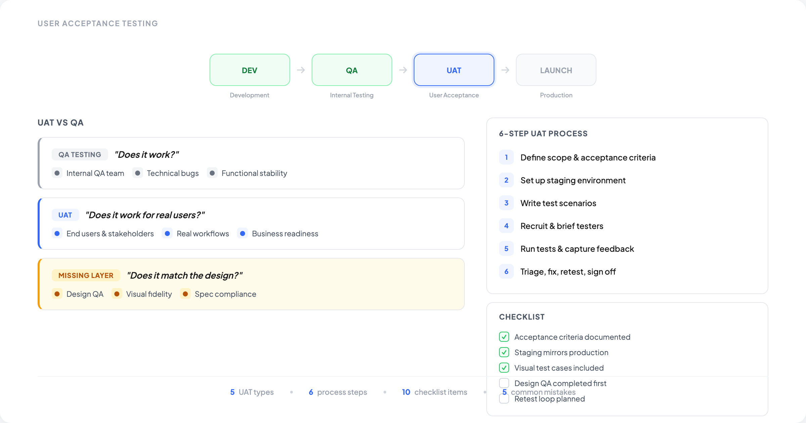Image resolution: width=806 pixels, height=423 pixels.
Task: Click the QA TESTING badge
Action: point(80,154)
